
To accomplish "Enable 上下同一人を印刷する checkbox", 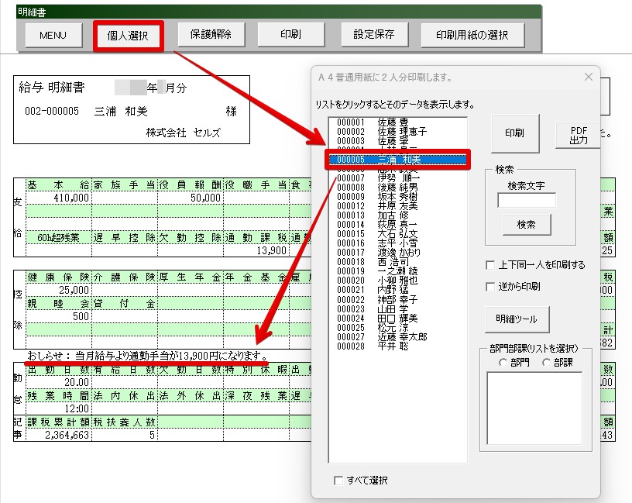I will [490, 265].
